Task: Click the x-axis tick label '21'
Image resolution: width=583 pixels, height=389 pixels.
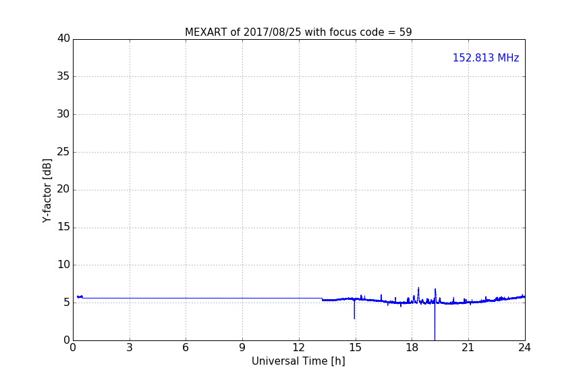Action: (x=468, y=348)
